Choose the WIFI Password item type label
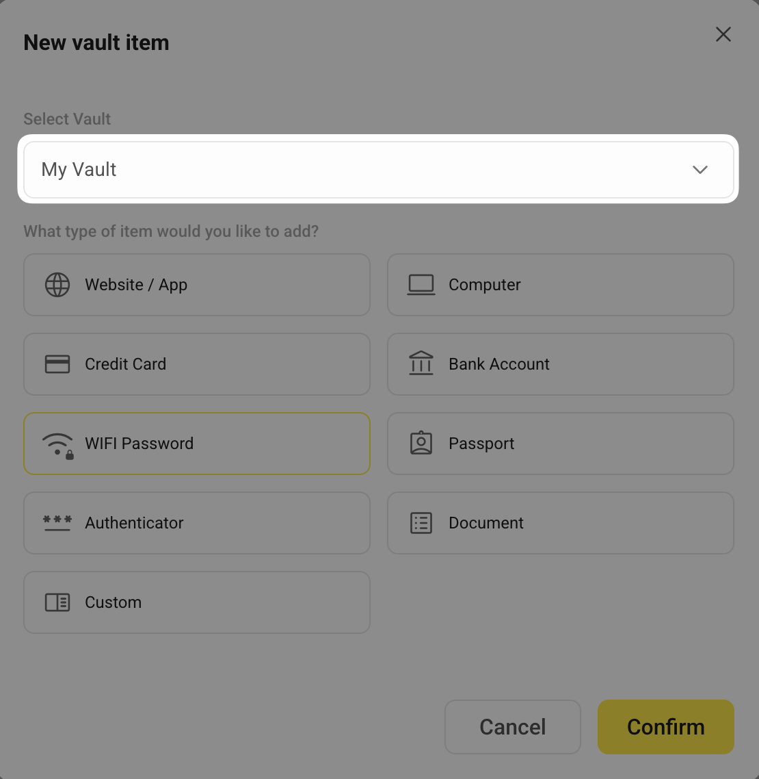 (x=139, y=444)
